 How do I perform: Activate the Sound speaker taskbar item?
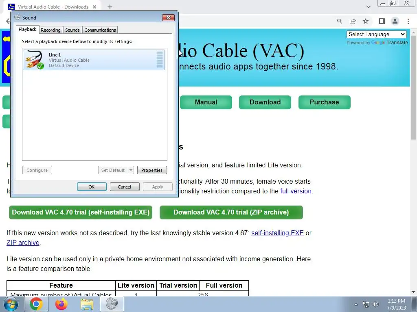[x=112, y=304]
